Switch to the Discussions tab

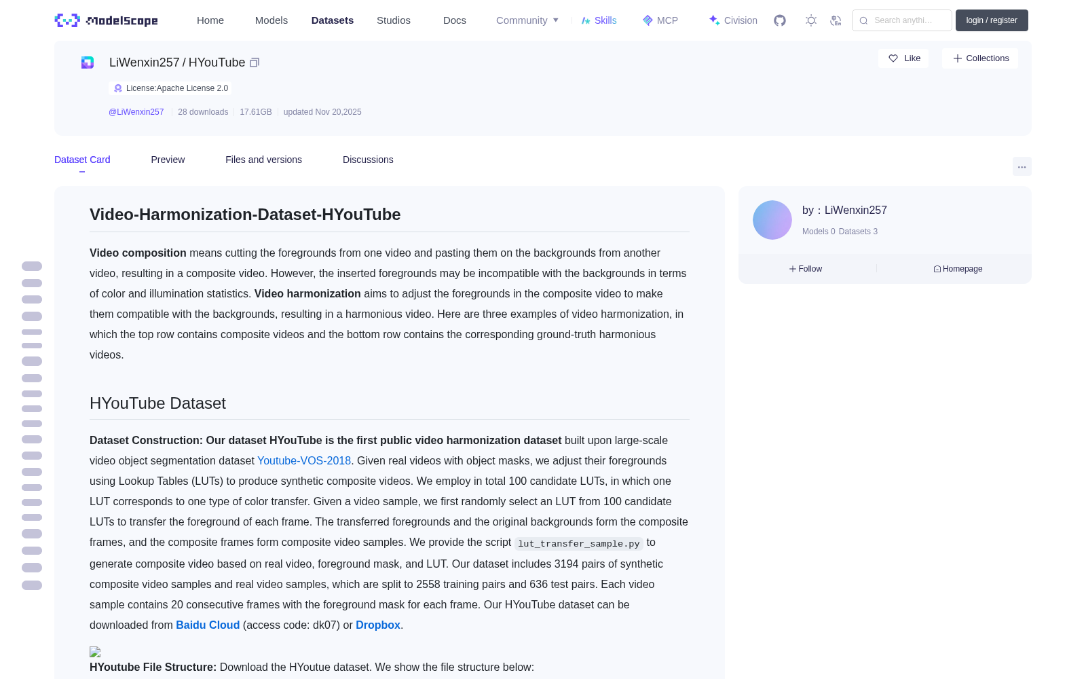click(368, 160)
